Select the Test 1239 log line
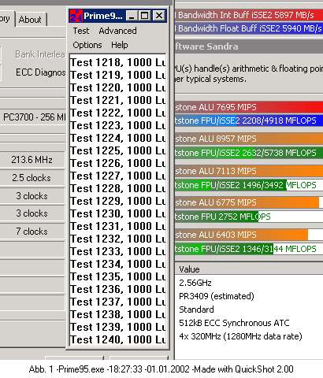 [x=118, y=327]
